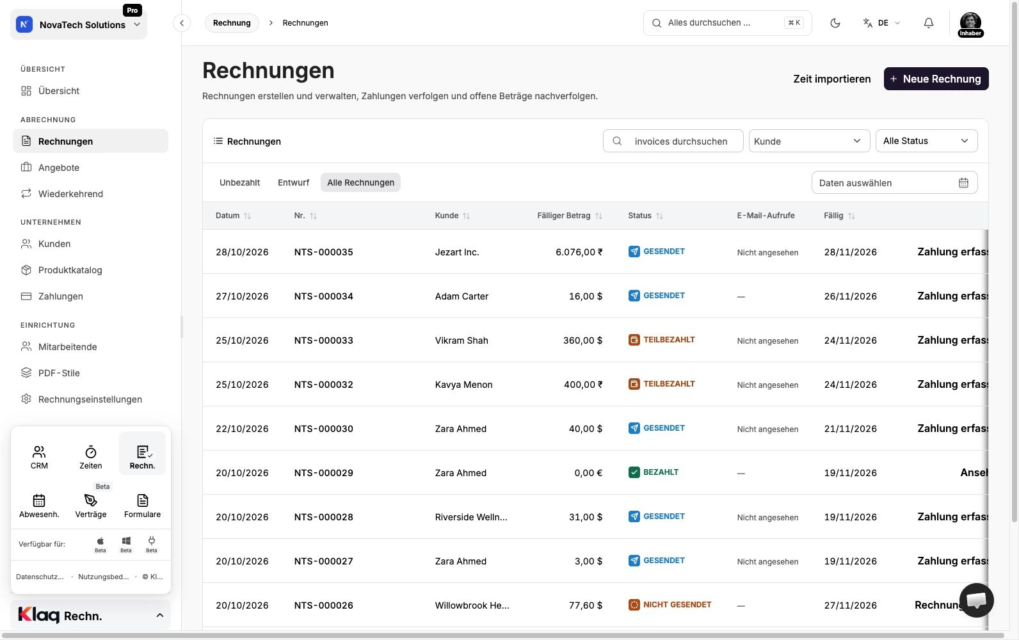Open invoice NTS-000035
Image resolution: width=1019 pixels, height=640 pixels.
pyautogui.click(x=323, y=252)
